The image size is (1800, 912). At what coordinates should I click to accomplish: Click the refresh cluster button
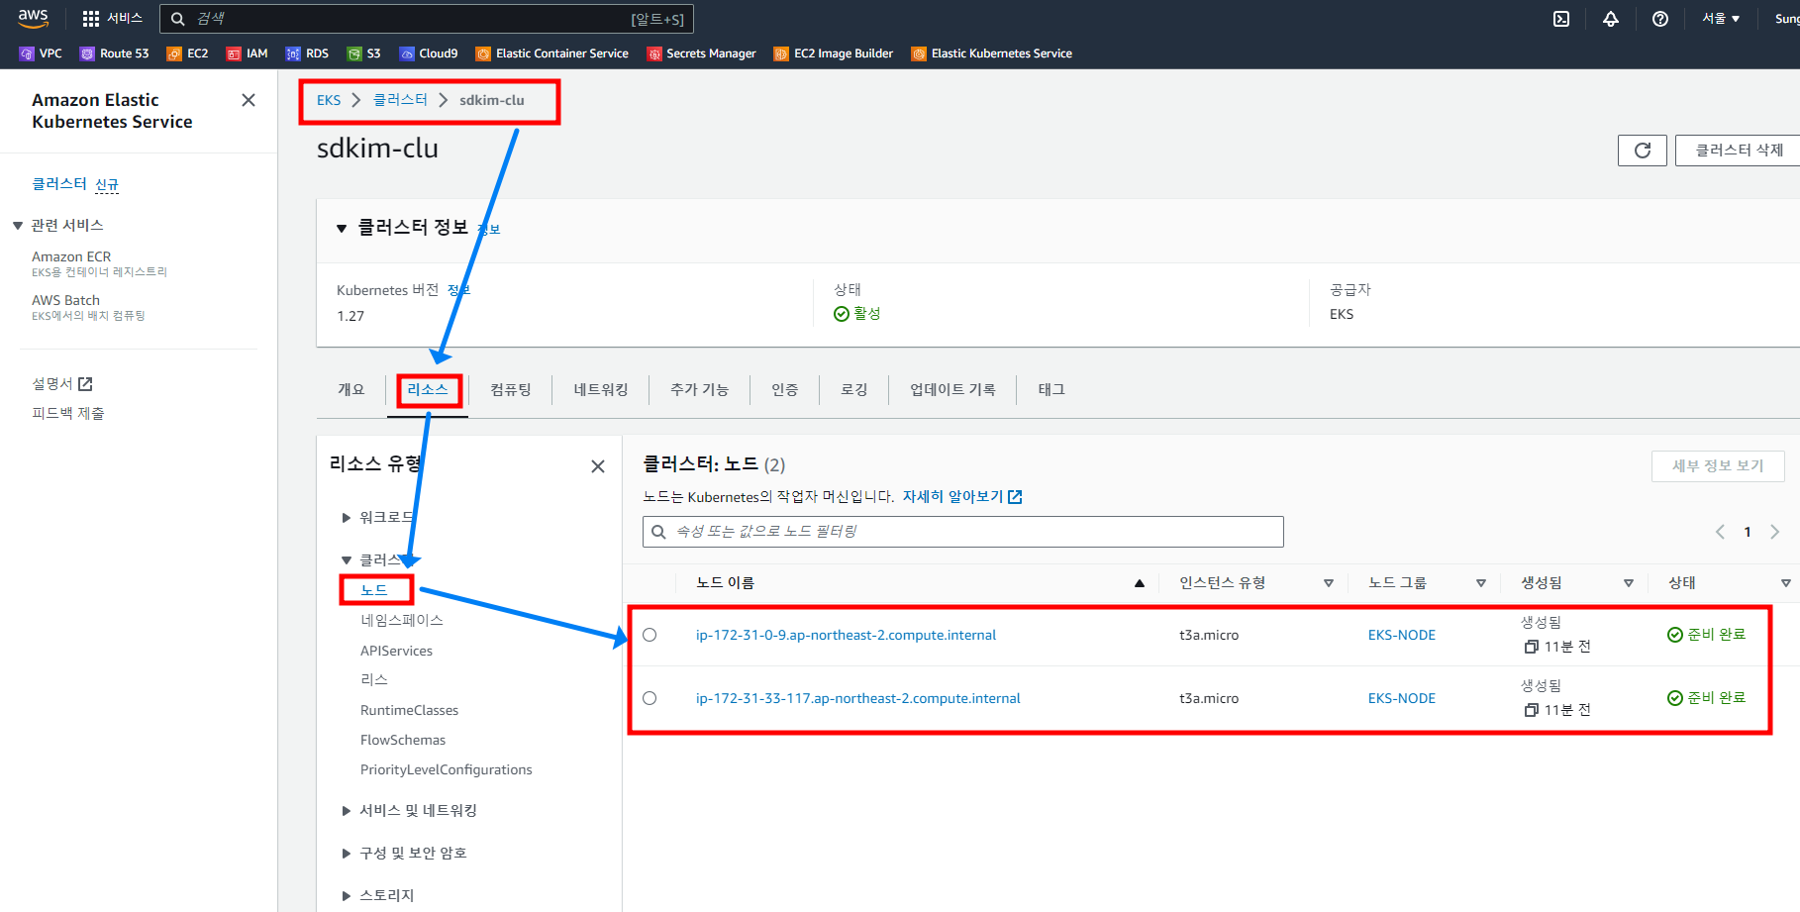click(1643, 151)
